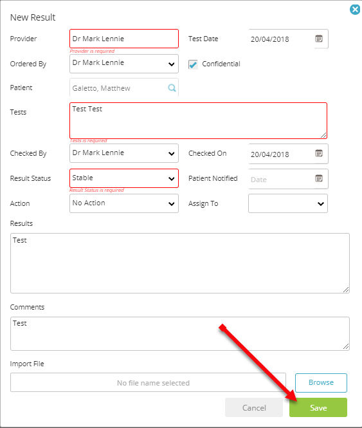Image resolution: width=362 pixels, height=428 pixels.
Task: Open the Test Date calendar picker icon
Action: coord(319,39)
